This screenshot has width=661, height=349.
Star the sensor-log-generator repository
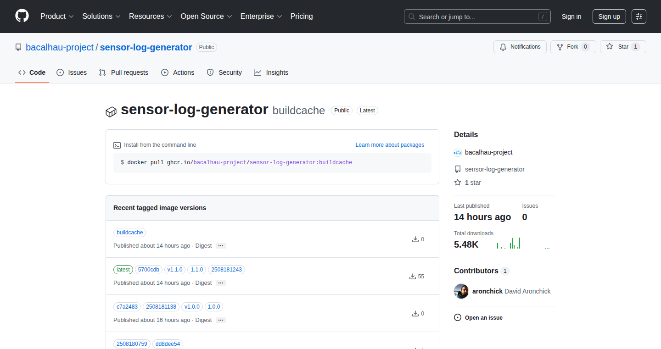(x=623, y=47)
